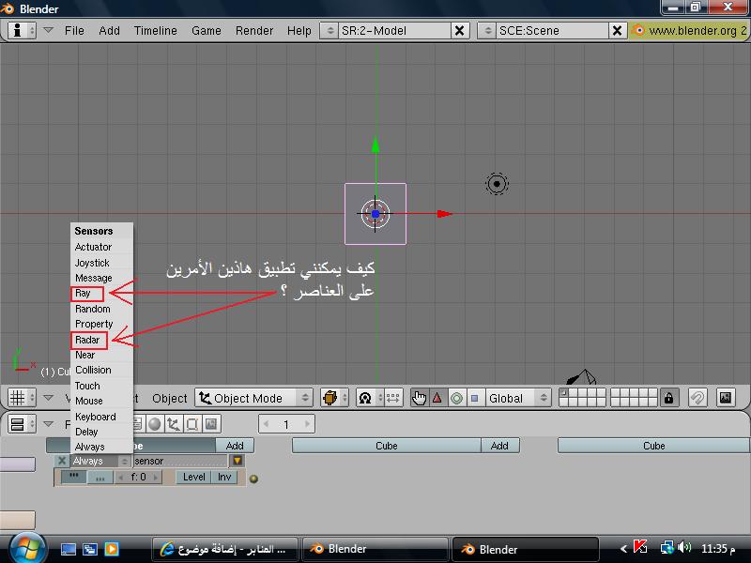The height and width of the screenshot is (563, 751).
Task: Open the screen browse dropdown arrows
Action: point(330,31)
